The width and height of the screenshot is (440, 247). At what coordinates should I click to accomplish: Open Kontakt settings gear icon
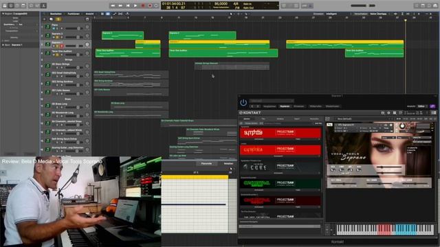point(388,113)
